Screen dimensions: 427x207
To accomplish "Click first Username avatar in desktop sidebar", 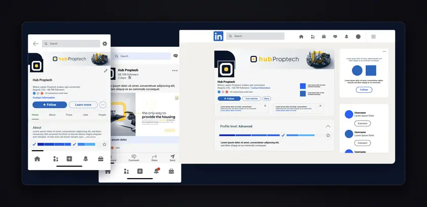I will click(x=349, y=114).
